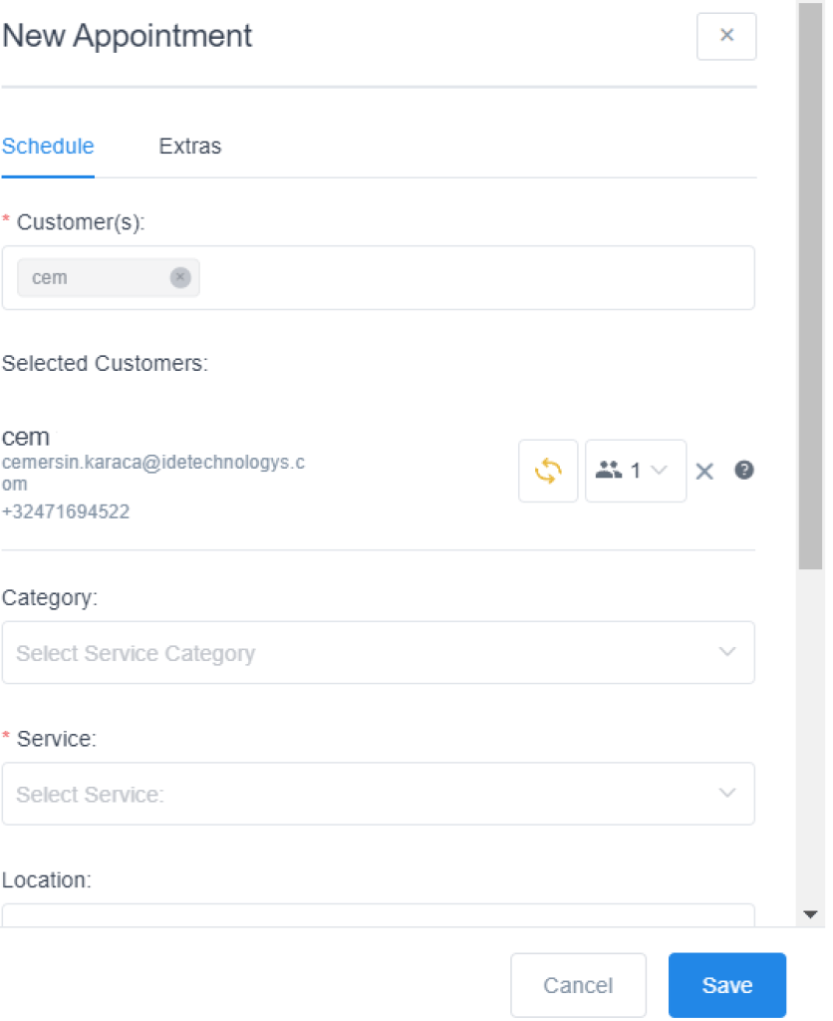Click the yellow status sync arrows icon
Image resolution: width=833 pixels, height=1021 pixels.
point(548,471)
